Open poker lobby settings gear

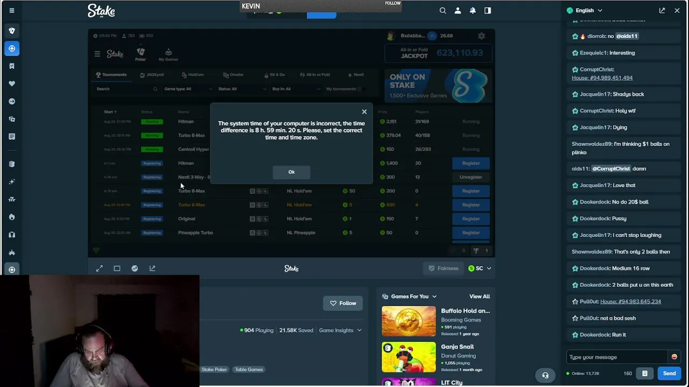tap(481, 35)
